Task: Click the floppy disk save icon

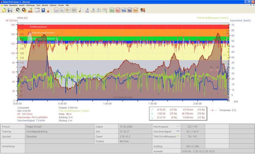Action: [10, 10]
